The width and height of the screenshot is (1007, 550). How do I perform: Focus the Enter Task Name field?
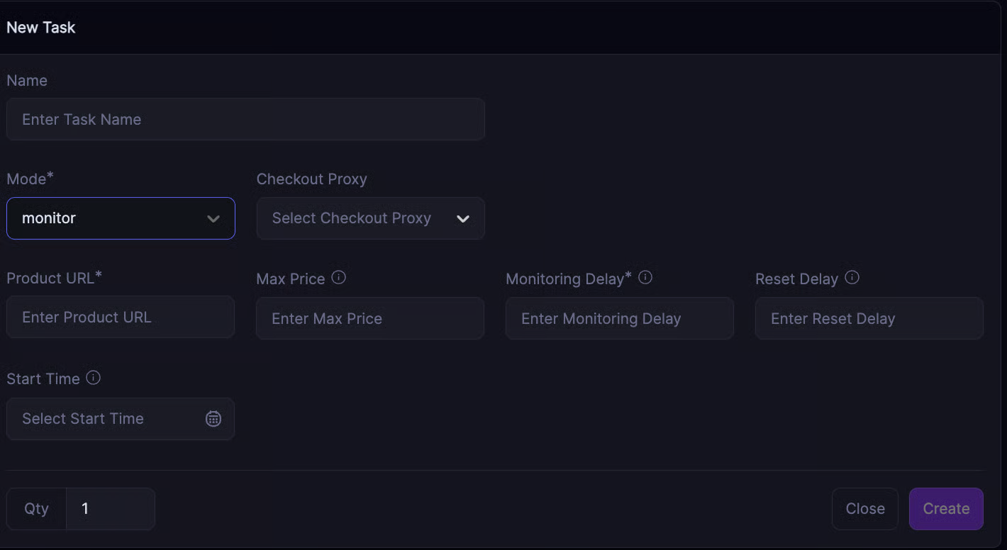(x=245, y=119)
